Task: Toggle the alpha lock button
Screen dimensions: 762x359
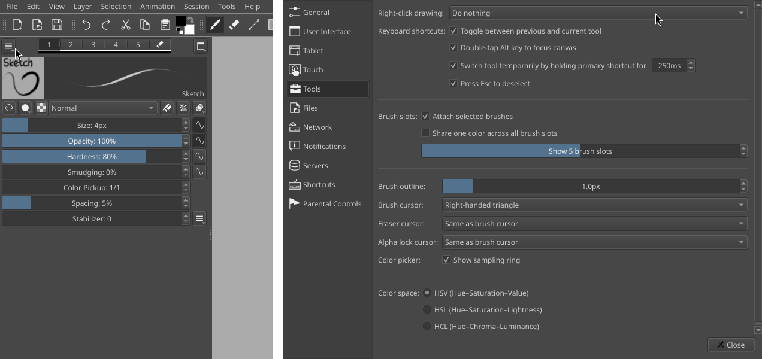Action: click(183, 108)
